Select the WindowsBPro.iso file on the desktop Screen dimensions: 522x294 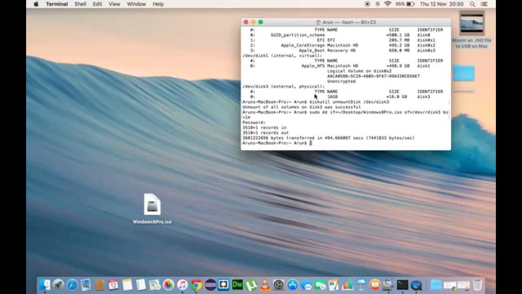(152, 208)
